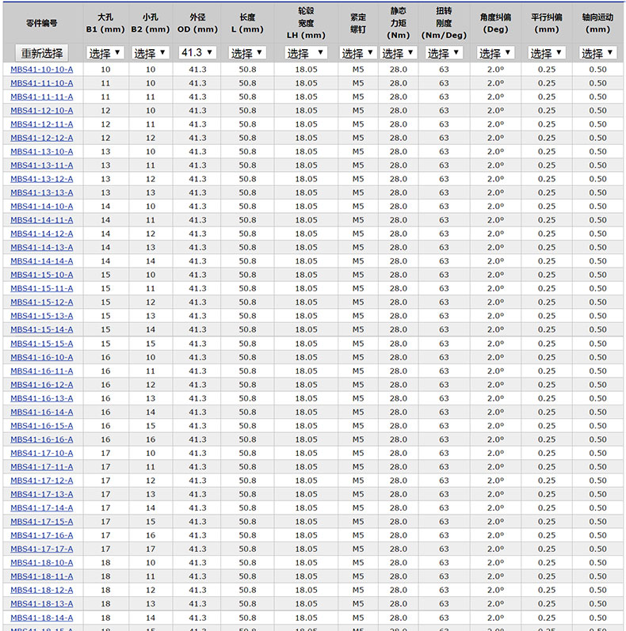
Task: Open the 角度纠偏 filter dropdown
Action: click(495, 53)
